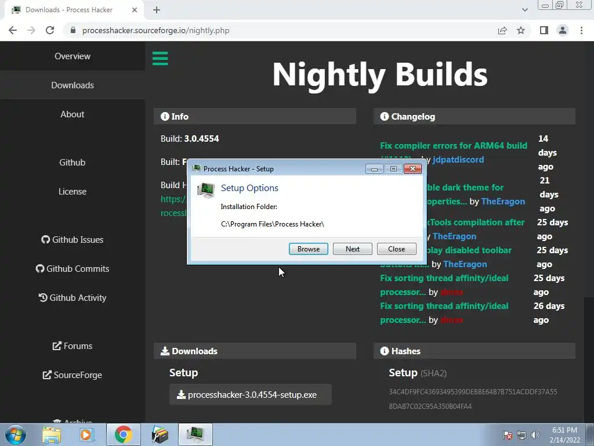Viewport: 594px width, 446px height.
Task: Open Windows Media Player from taskbar
Action: pos(86,434)
